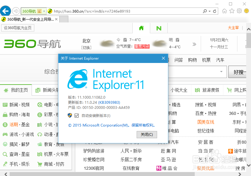Viewport: 251px width, 176px height.
Task: Click the browser forward arrow button
Action: click(16, 11)
